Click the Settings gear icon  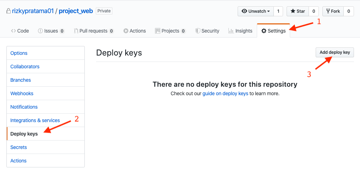(x=264, y=31)
